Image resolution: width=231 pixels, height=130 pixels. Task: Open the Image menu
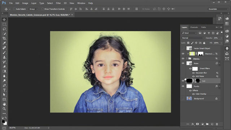point(25,3)
